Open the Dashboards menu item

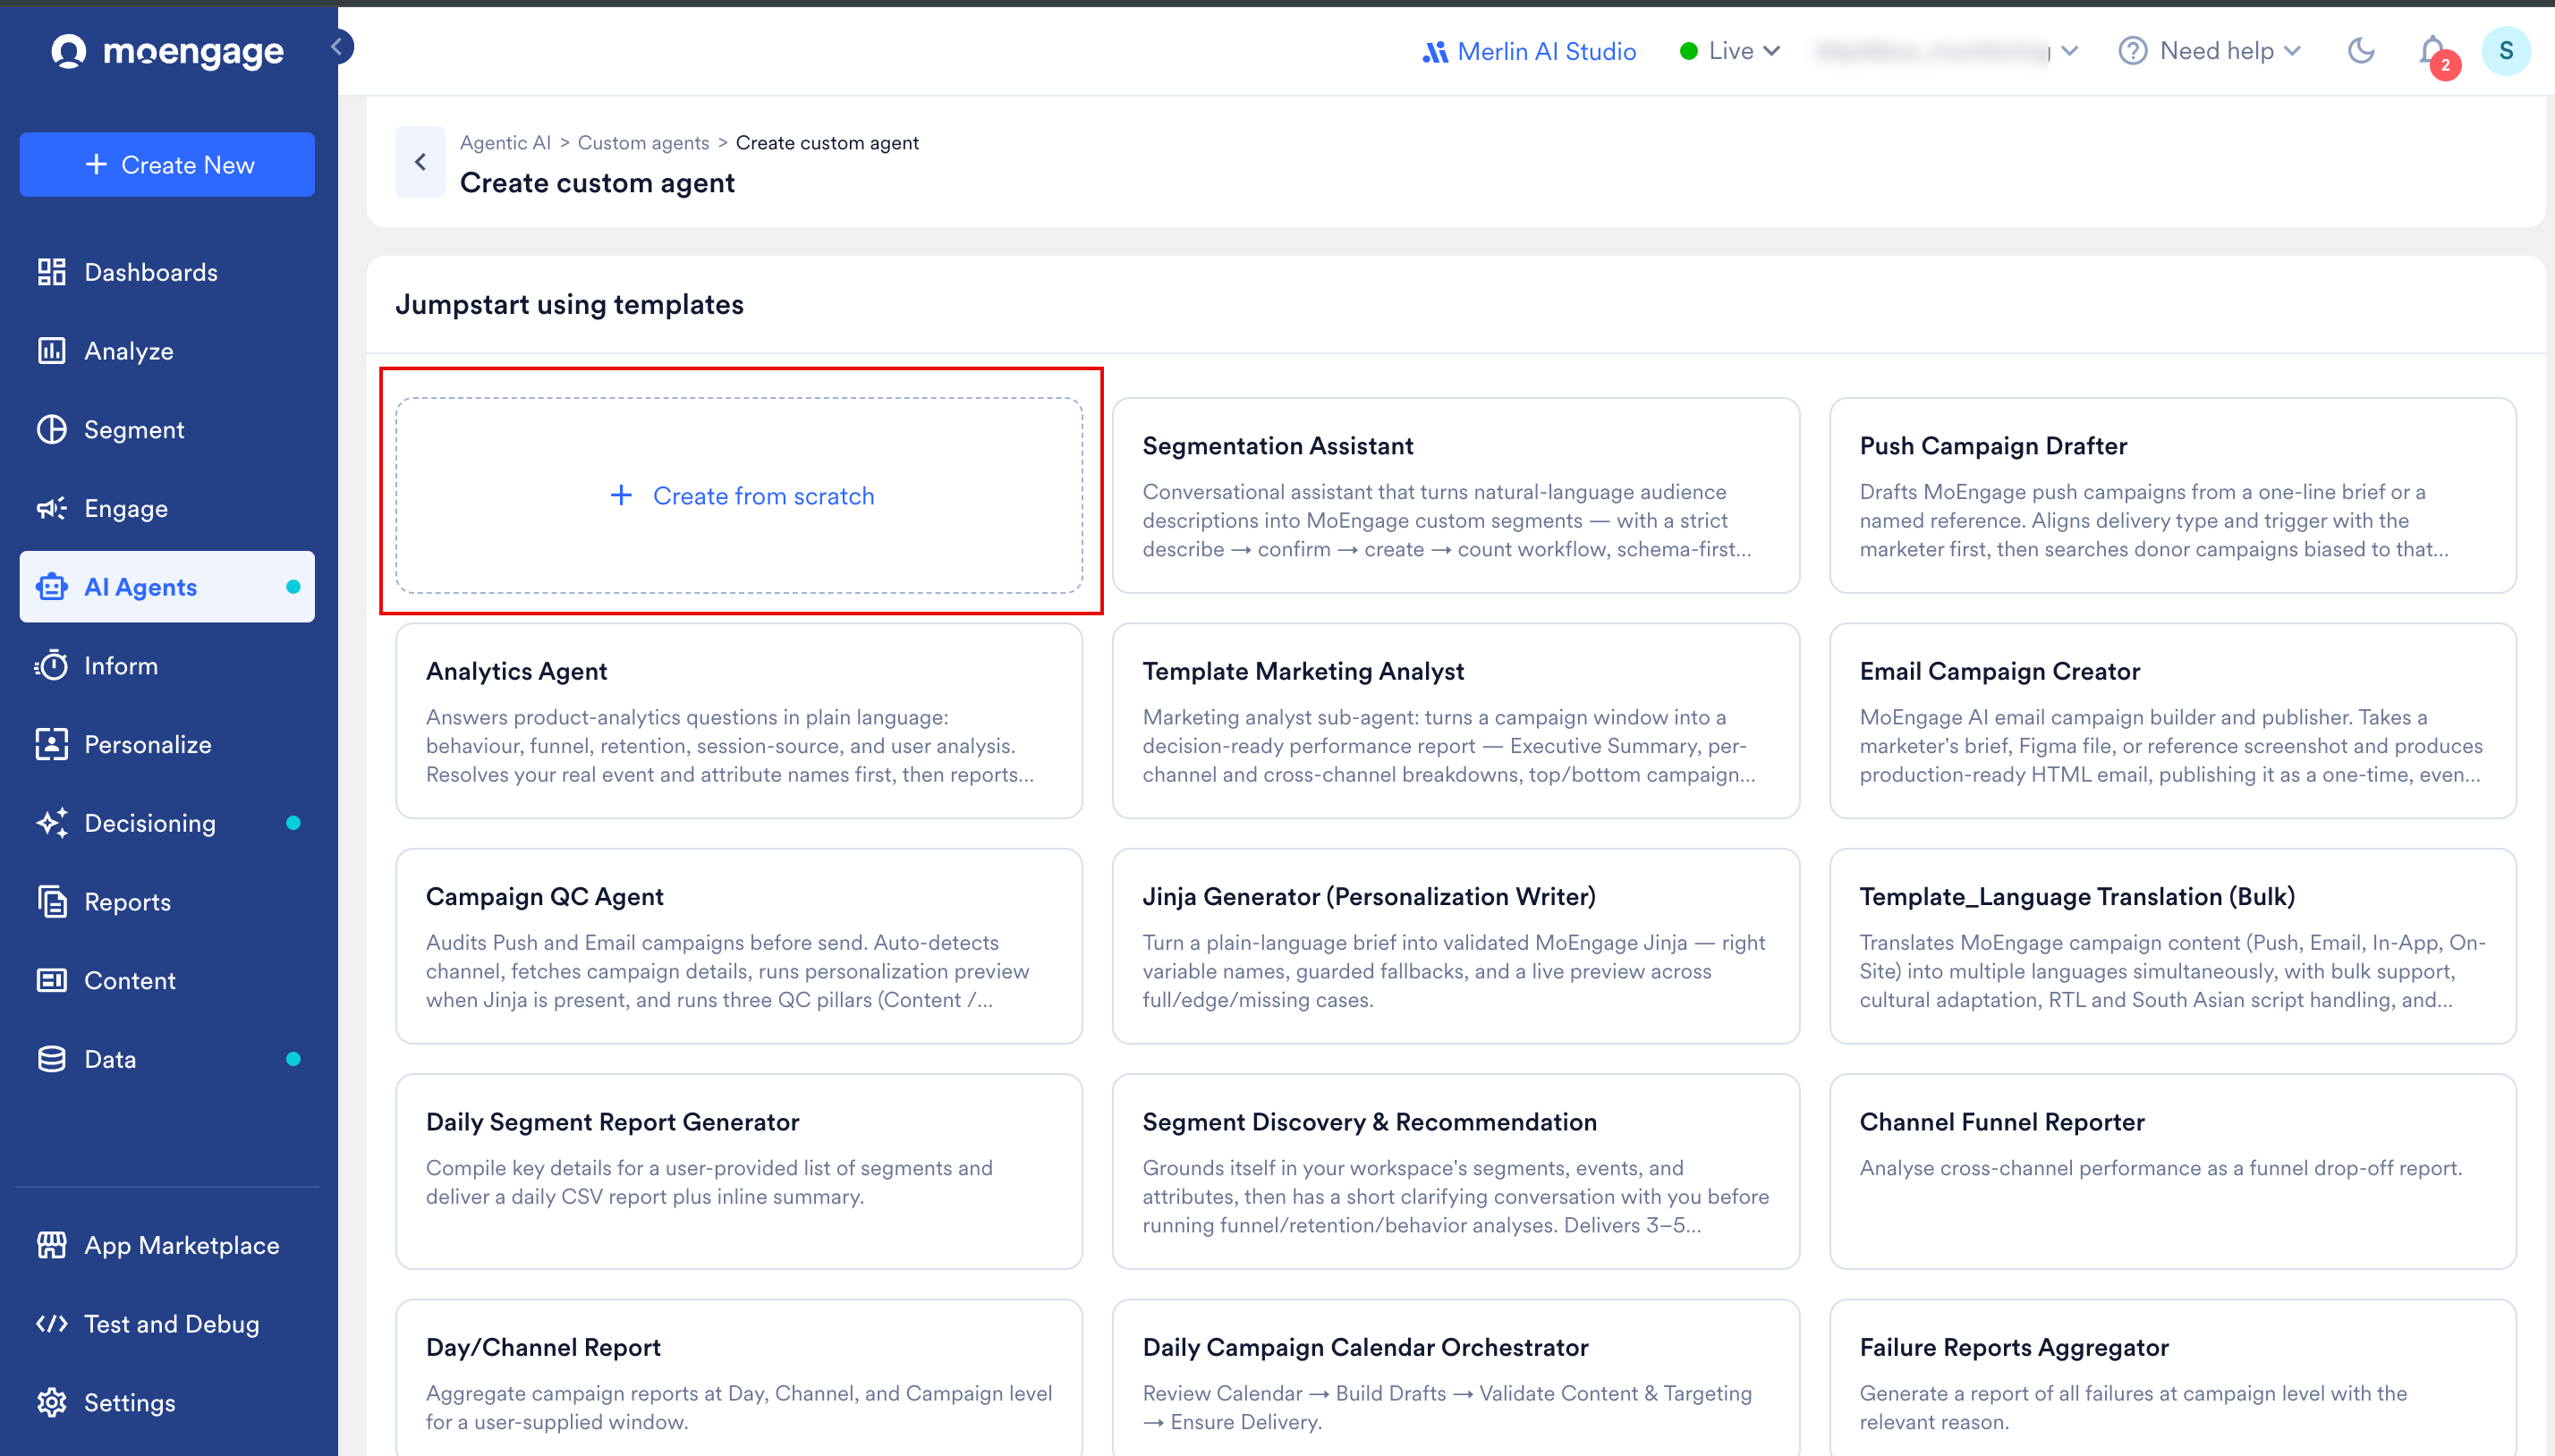pyautogui.click(x=167, y=272)
